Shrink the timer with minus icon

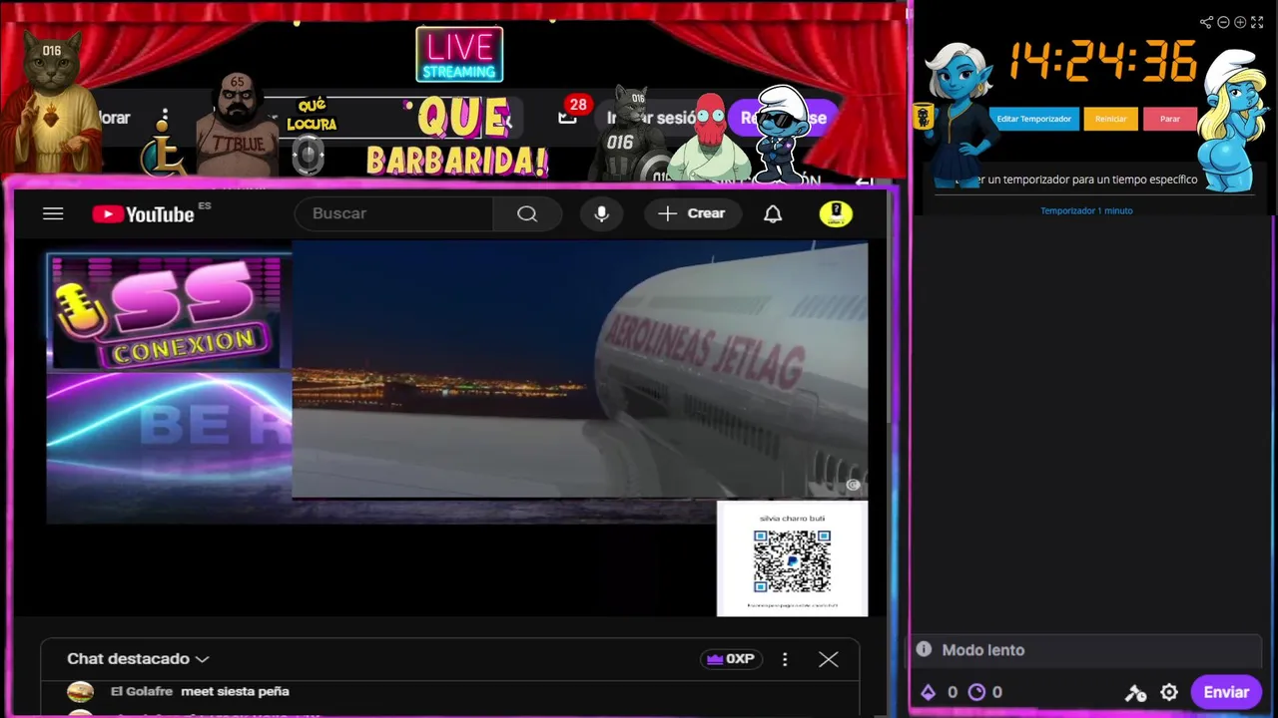(1223, 22)
